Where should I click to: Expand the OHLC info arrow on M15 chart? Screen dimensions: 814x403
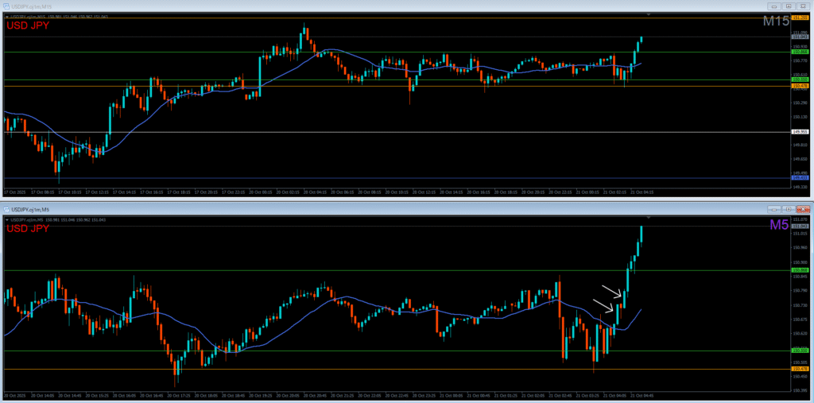point(7,17)
